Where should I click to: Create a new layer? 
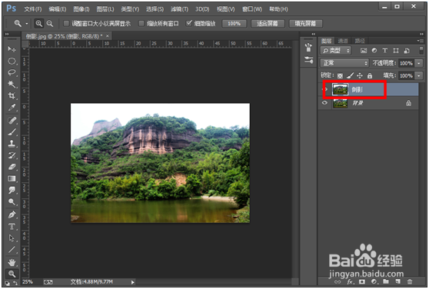(397, 281)
